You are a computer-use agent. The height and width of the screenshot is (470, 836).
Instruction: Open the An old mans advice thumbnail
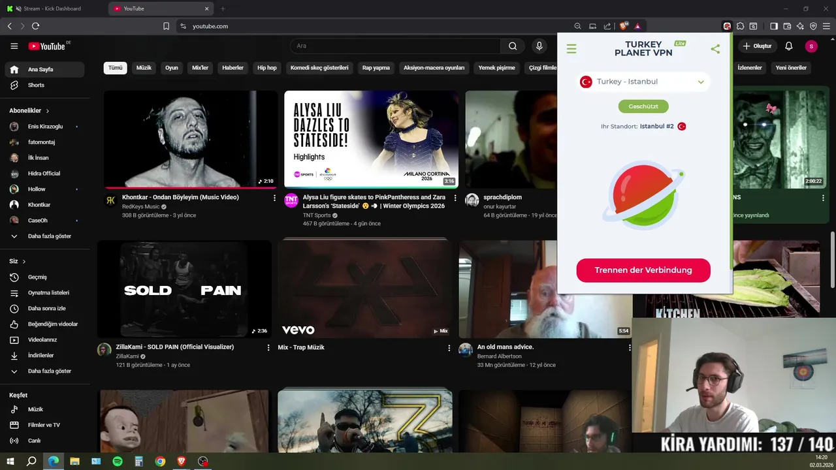545,289
